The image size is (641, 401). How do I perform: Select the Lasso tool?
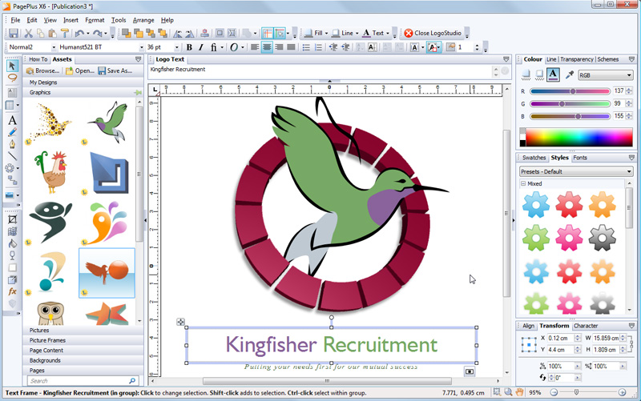[12, 78]
